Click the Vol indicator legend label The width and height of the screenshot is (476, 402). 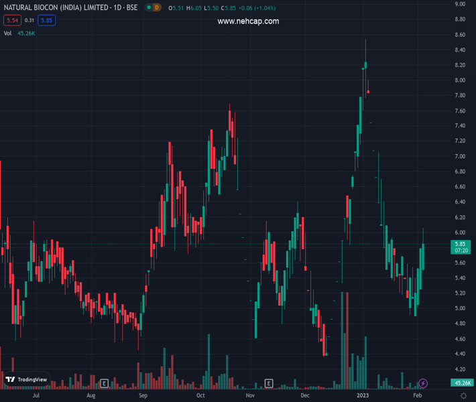tap(8, 33)
